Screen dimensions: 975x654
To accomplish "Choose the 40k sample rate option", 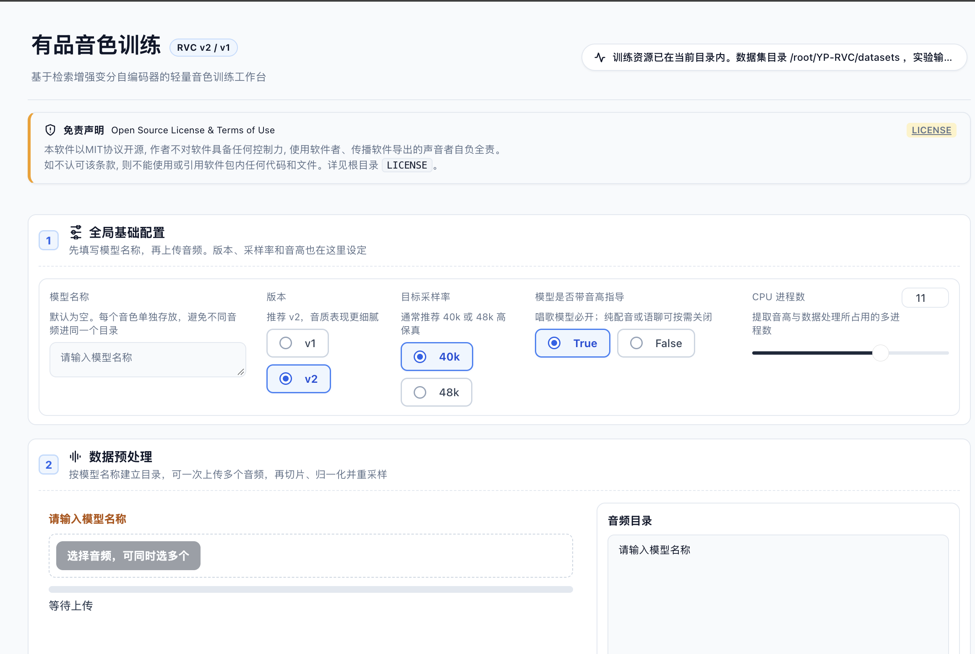I will (x=437, y=357).
